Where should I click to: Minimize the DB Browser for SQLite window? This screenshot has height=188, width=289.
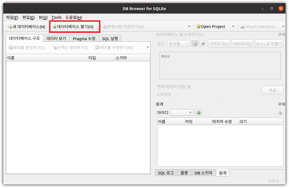tap(262, 8)
